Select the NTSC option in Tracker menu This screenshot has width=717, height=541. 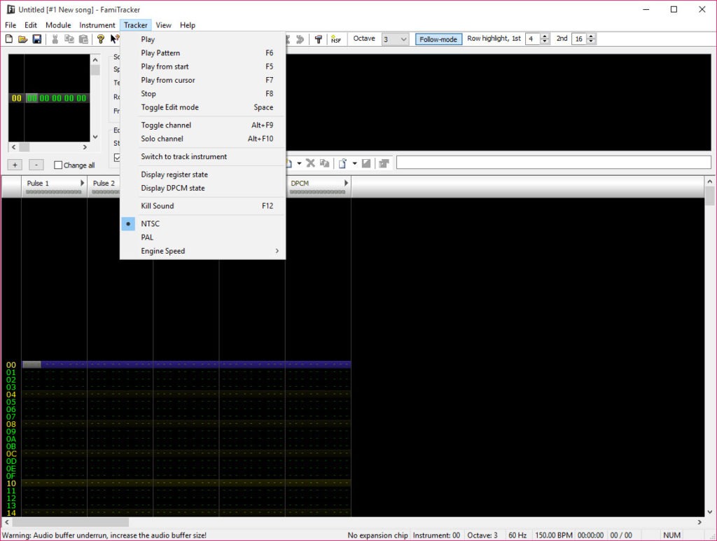click(202, 224)
